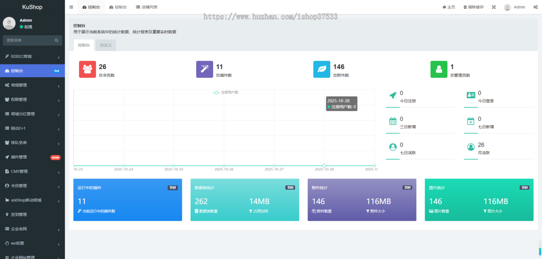Viewport: 542px width, 259px height.
Task: Expand the CMS管理 sidebar menu
Action: coord(32,171)
